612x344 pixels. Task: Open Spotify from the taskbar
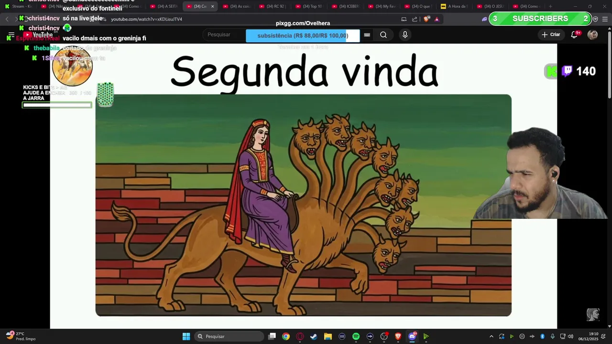(x=356, y=336)
